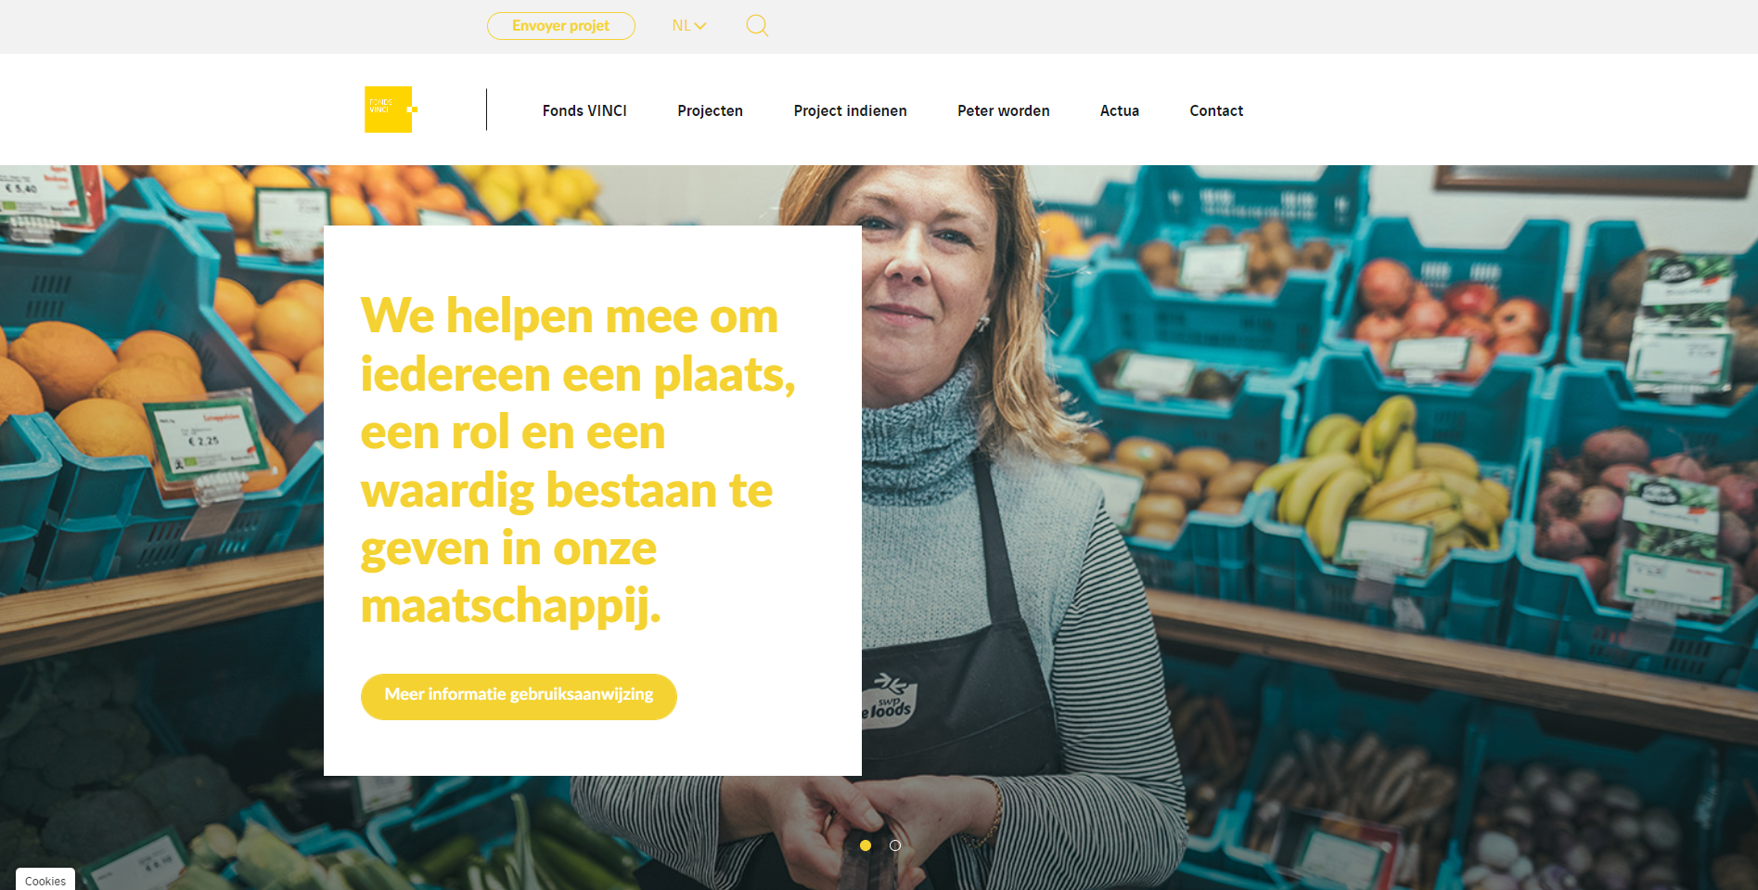Click Meer informatie gebruiksaanwijzing button

519,696
